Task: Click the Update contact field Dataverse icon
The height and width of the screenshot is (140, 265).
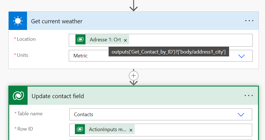Action: 18,96
